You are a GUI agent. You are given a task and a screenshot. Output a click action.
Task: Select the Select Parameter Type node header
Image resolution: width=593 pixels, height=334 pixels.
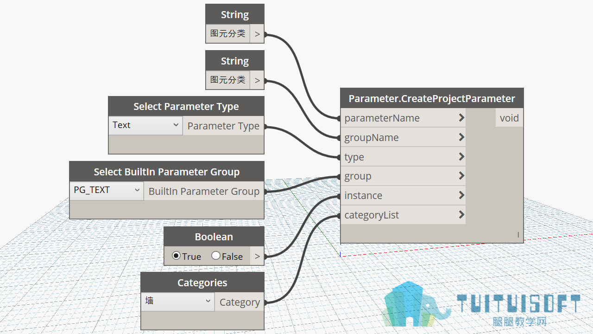186,106
